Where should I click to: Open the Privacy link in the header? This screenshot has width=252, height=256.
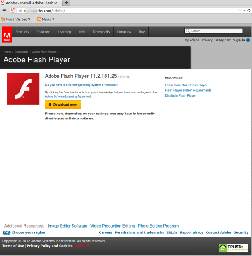click(207, 40)
